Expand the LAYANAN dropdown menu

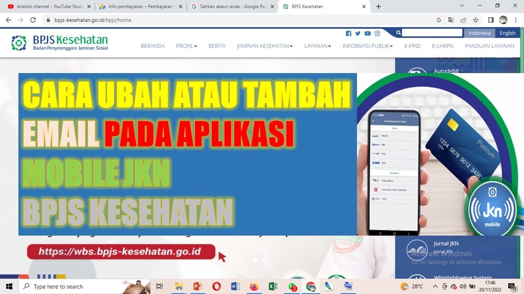point(318,46)
